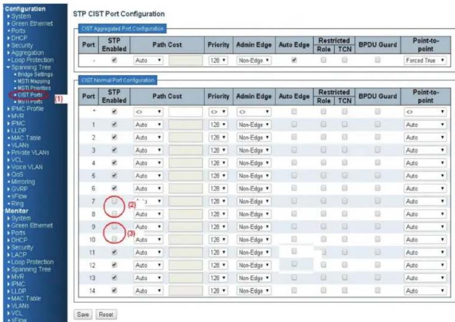Screen dimensions: 455x322
Task: Open CIST Ports under Spanning Tree
Action: 30,95
